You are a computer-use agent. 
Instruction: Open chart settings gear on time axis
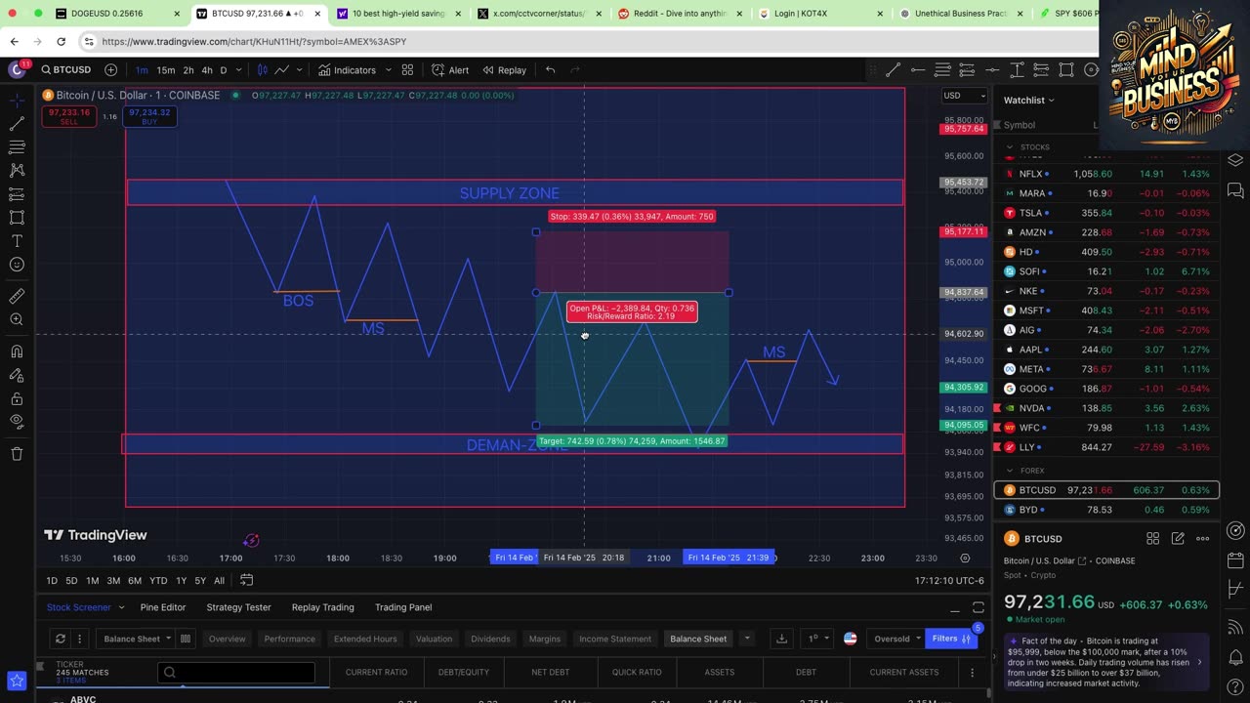(965, 558)
